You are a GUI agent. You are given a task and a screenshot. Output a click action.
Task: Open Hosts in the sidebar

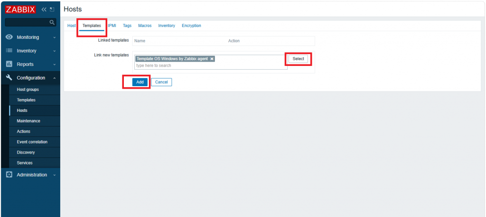34,110
